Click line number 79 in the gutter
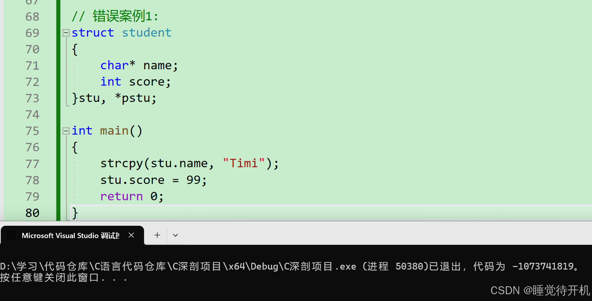The height and width of the screenshot is (301, 592). [x=32, y=196]
